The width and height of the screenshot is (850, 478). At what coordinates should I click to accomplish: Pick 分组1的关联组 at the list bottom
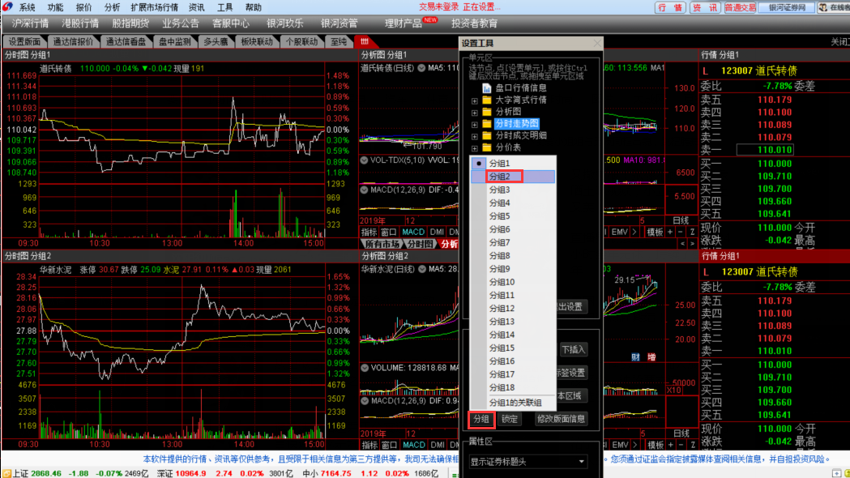point(515,403)
